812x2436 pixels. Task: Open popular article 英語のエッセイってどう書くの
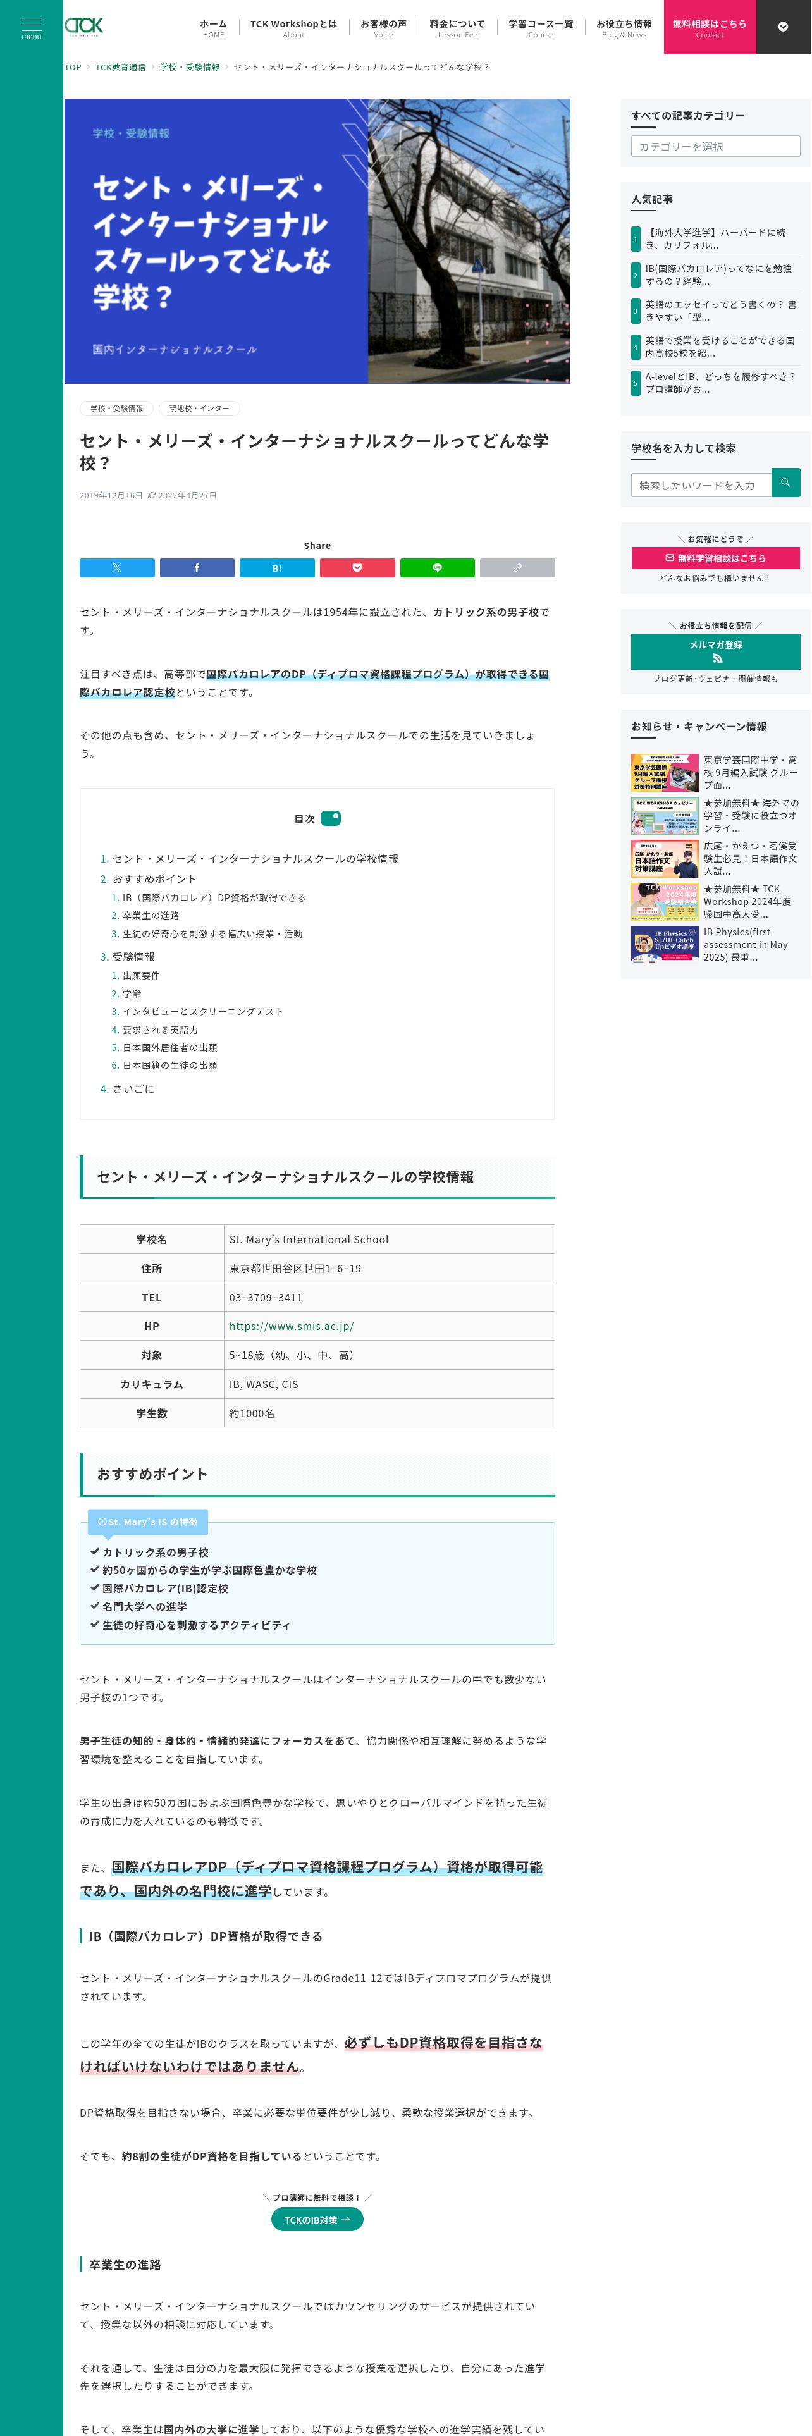coord(716,311)
